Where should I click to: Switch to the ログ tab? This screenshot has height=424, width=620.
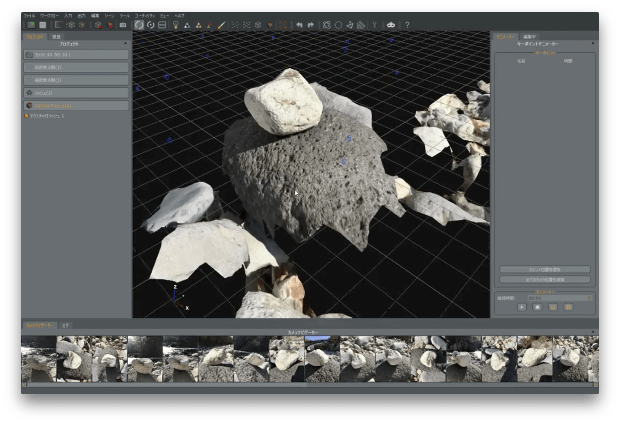pos(65,326)
